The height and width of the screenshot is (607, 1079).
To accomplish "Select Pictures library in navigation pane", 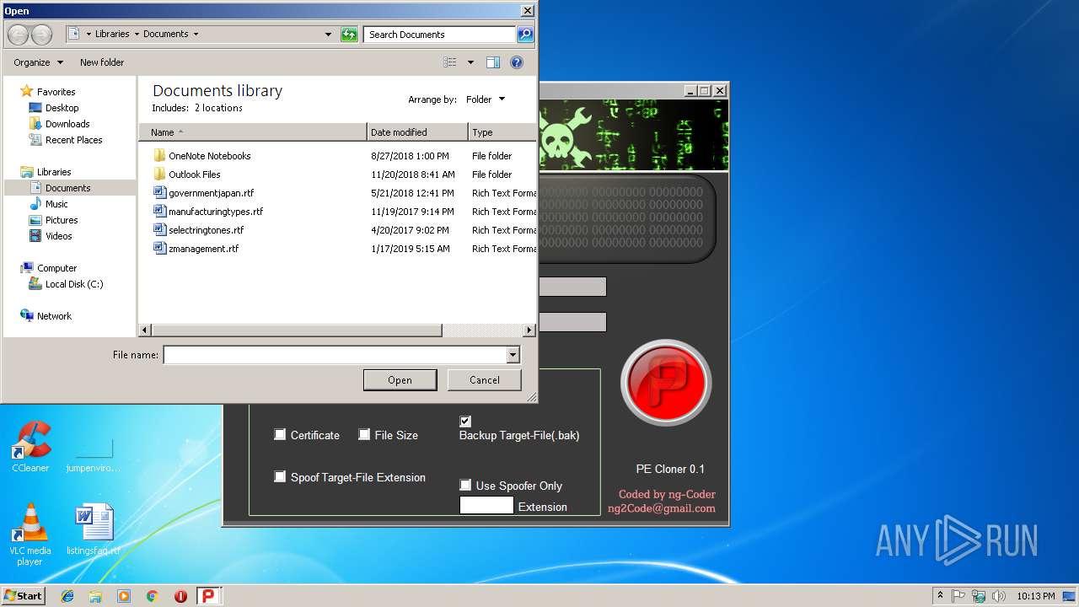I will 62,220.
